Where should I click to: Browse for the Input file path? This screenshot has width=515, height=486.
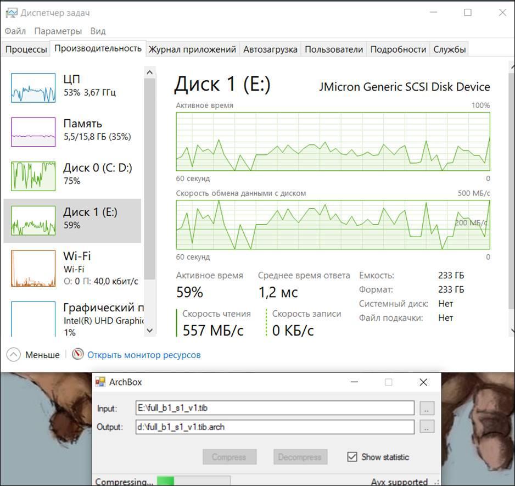tap(427, 409)
